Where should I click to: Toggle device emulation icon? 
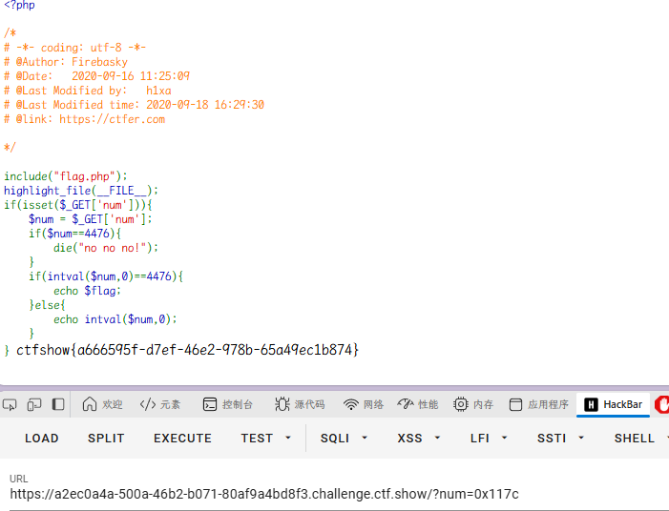pyautogui.click(x=34, y=404)
